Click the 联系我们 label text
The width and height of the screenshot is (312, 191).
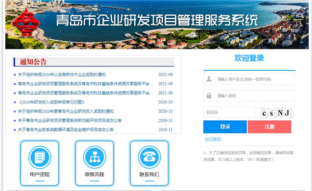click(149, 174)
